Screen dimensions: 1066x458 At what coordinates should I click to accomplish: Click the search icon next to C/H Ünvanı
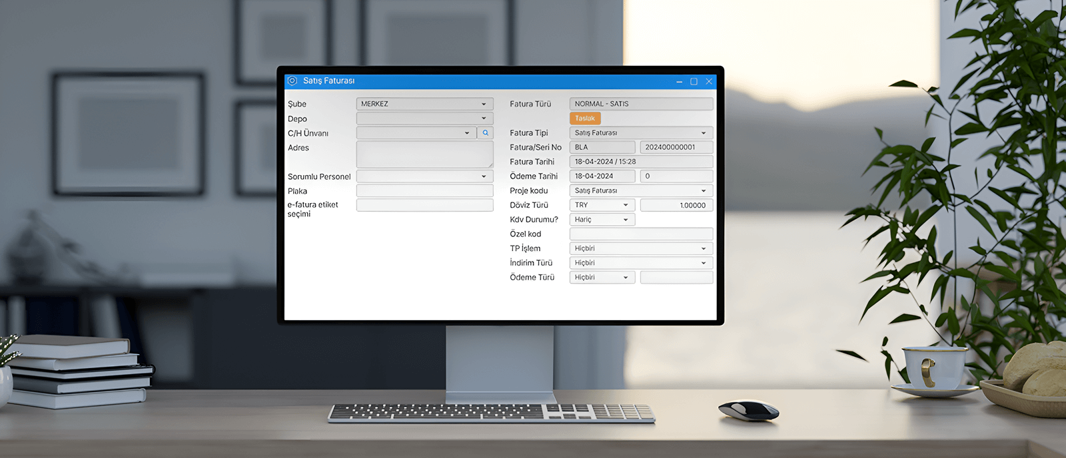pos(485,133)
